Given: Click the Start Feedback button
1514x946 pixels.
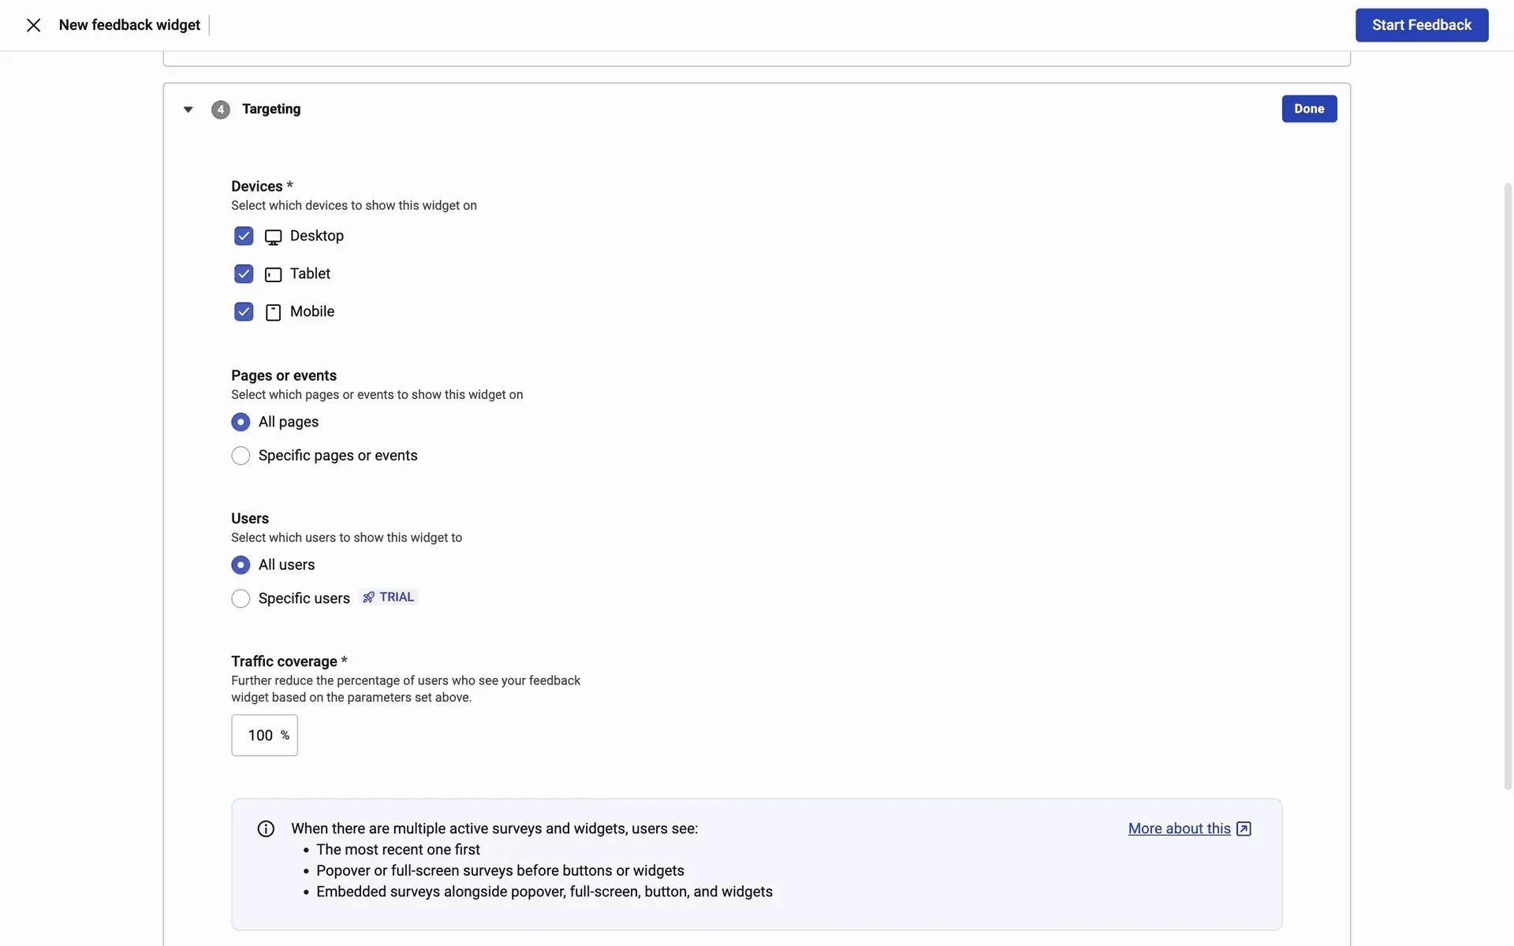Looking at the screenshot, I should click(x=1421, y=25).
